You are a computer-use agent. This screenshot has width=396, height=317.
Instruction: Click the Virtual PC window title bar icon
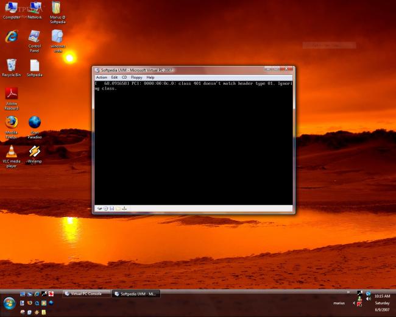[x=97, y=70]
